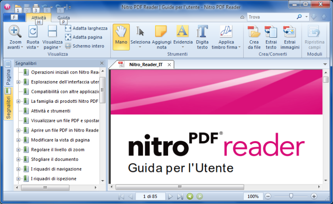Go to the next page arrow
333x204 pixels.
(170, 196)
